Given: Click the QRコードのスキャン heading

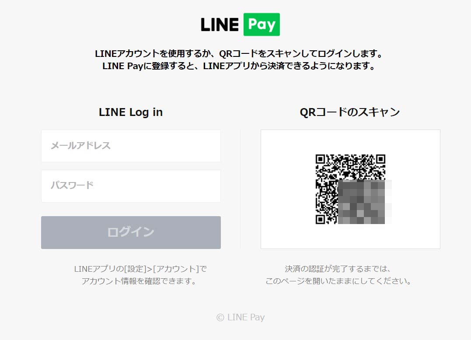Looking at the screenshot, I should tap(350, 112).
